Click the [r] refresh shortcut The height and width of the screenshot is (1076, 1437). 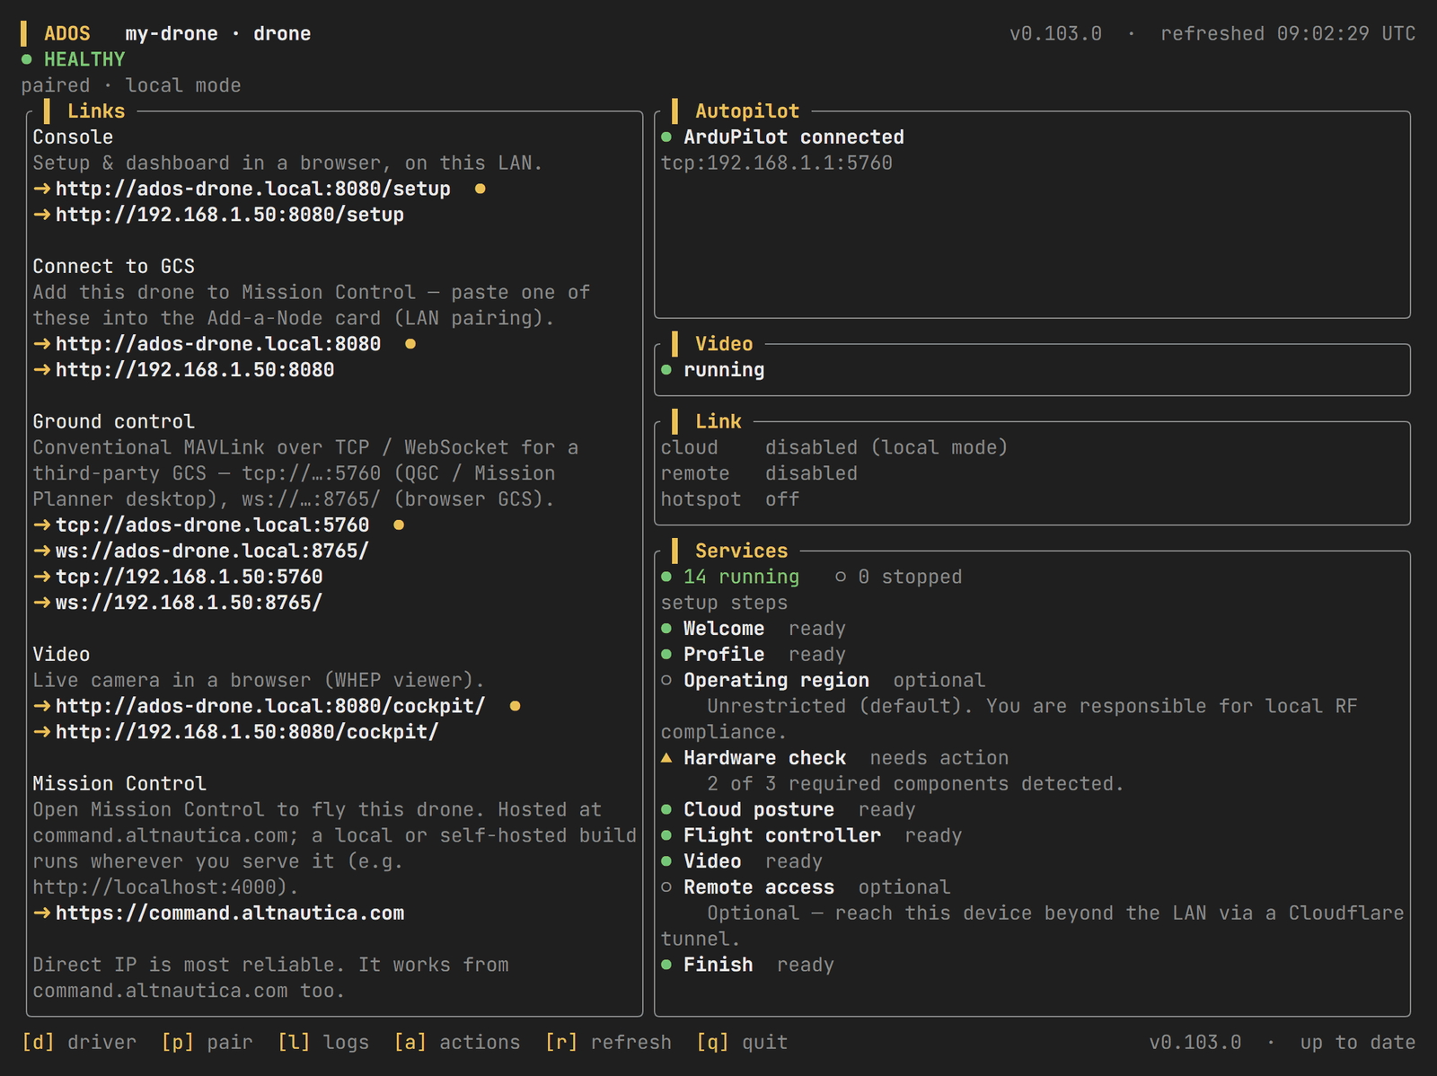pyautogui.click(x=608, y=1042)
